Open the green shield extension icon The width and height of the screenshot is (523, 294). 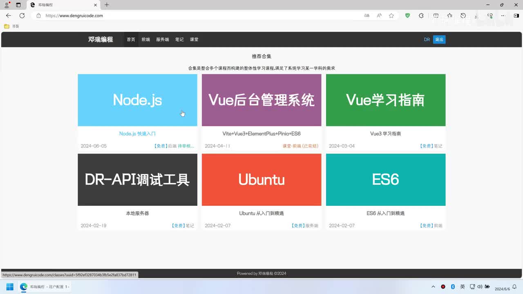407,16
